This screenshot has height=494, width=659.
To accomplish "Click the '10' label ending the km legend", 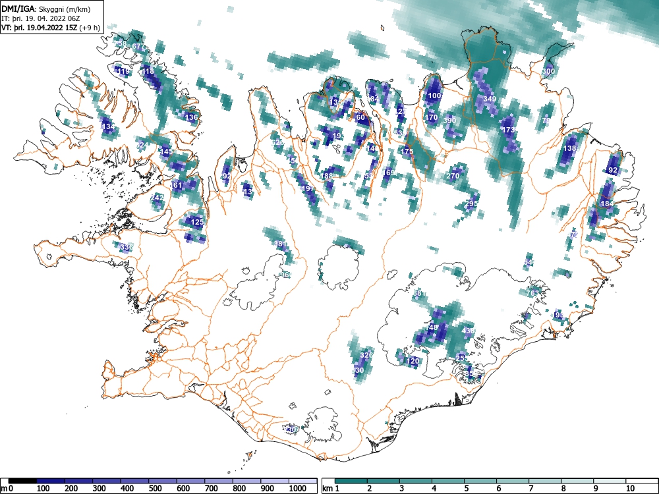I will pos(630,489).
